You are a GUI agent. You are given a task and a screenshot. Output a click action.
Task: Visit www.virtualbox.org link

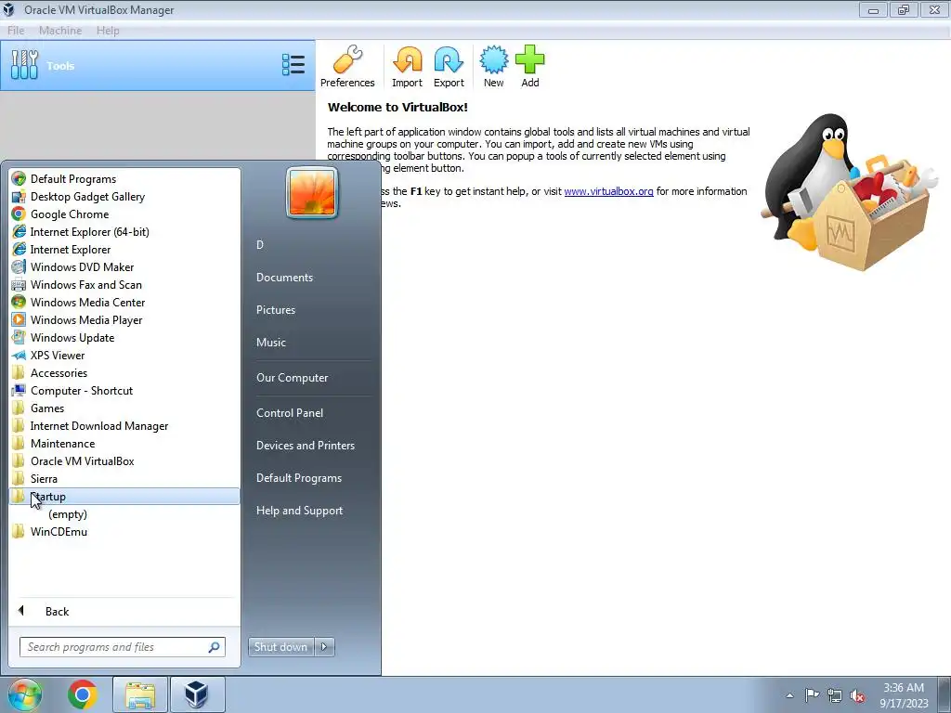(x=608, y=191)
